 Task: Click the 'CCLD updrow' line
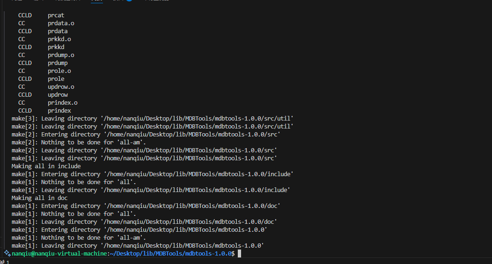pos(43,94)
